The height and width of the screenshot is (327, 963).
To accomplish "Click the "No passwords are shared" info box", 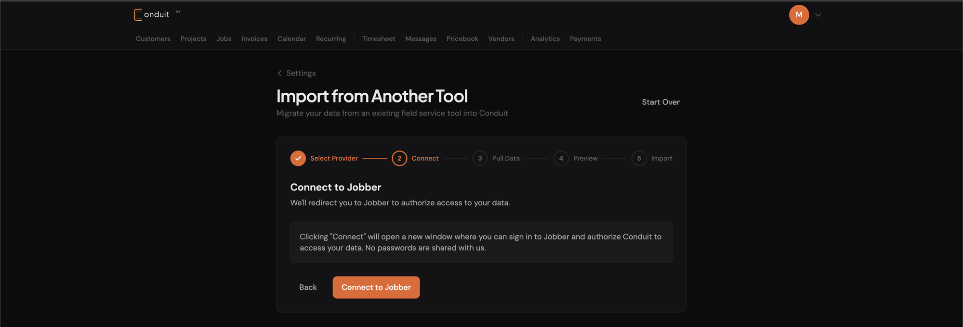I will (x=481, y=242).
